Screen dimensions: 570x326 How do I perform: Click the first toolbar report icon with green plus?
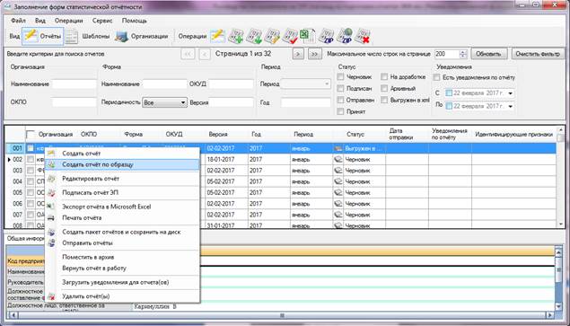235,36
